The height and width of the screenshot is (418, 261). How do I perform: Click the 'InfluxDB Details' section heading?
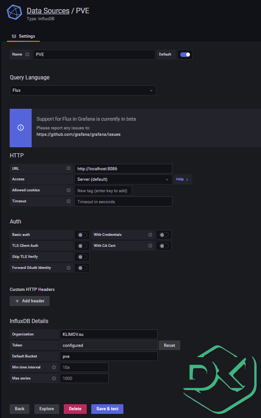tap(29, 321)
